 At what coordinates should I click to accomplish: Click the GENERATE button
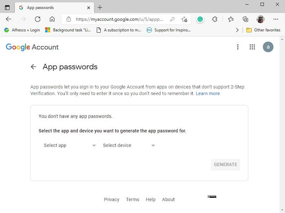225,164
